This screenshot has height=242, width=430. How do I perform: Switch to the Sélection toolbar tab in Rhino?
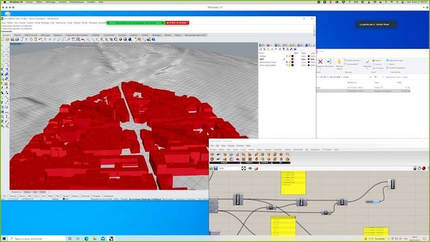tap(58, 35)
